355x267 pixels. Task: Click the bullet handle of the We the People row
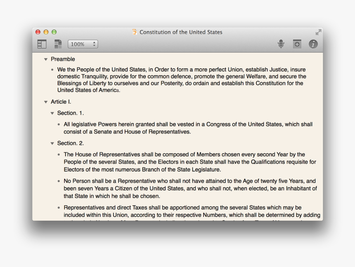tap(51, 70)
